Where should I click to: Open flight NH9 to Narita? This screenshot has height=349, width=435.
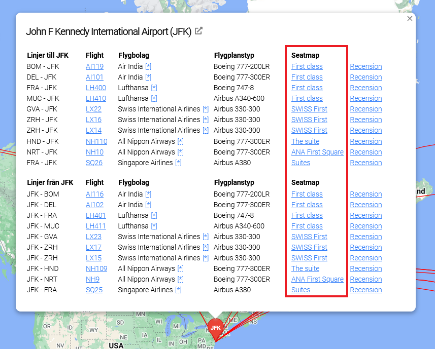[92, 279]
